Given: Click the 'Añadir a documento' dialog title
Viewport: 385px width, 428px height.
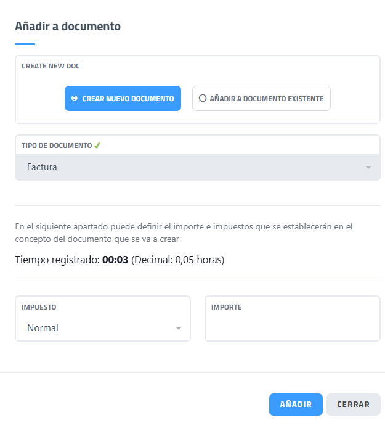Looking at the screenshot, I should coord(68,26).
